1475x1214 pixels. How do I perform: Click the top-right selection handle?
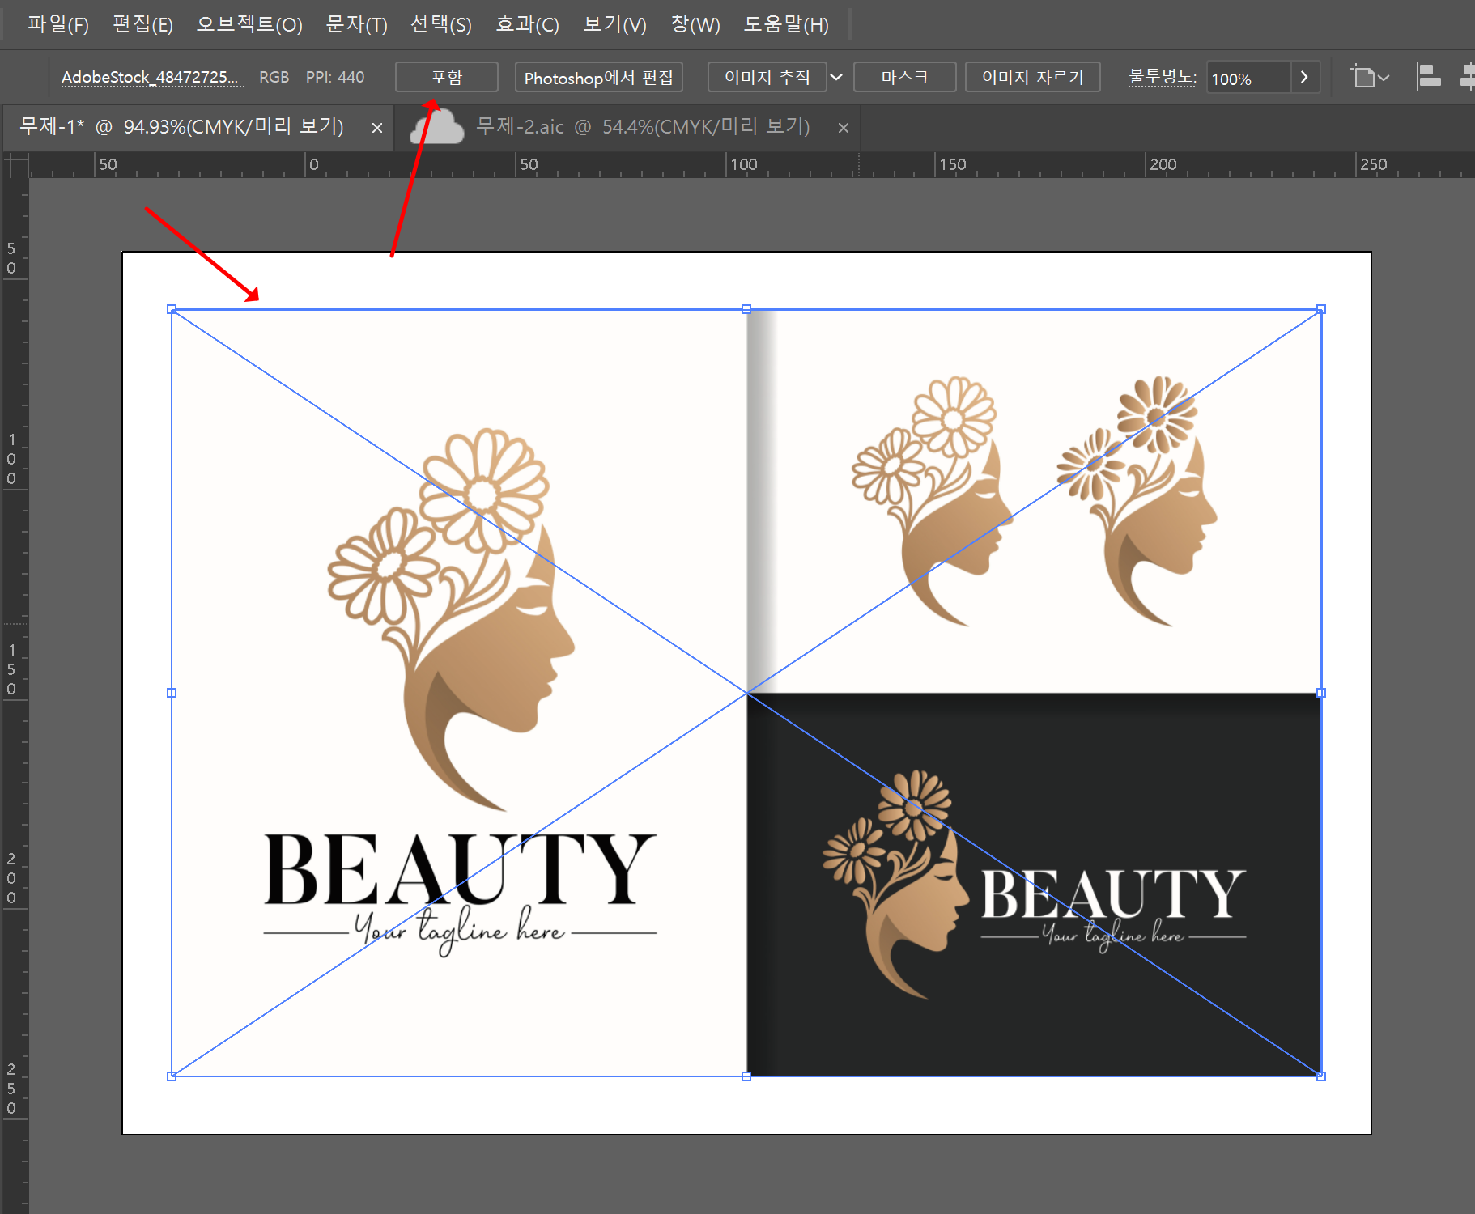pyautogui.click(x=1321, y=309)
